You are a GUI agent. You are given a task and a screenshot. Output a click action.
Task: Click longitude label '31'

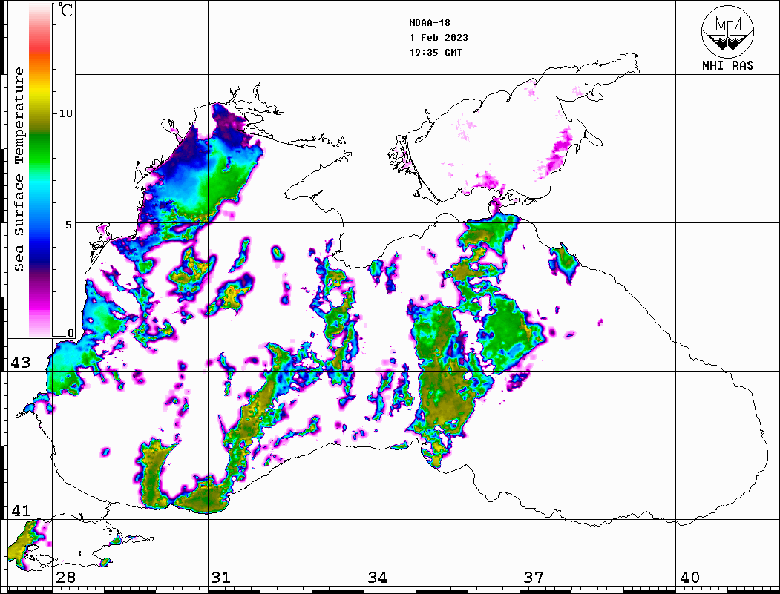(221, 578)
